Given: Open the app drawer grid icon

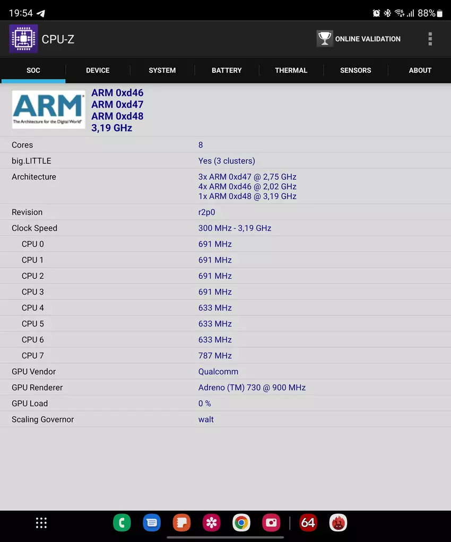Looking at the screenshot, I should 41,523.
